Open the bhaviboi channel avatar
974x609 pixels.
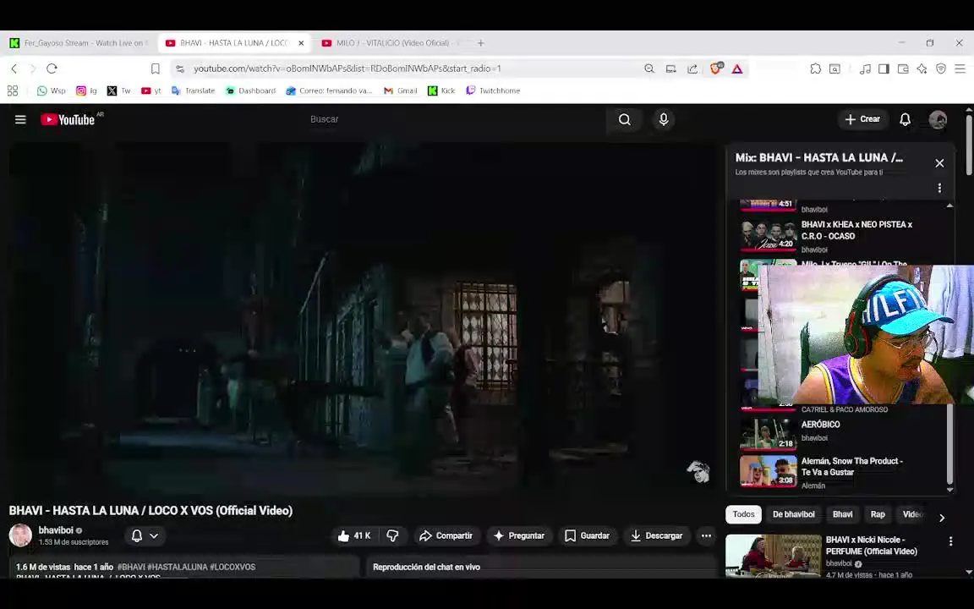[x=20, y=535]
